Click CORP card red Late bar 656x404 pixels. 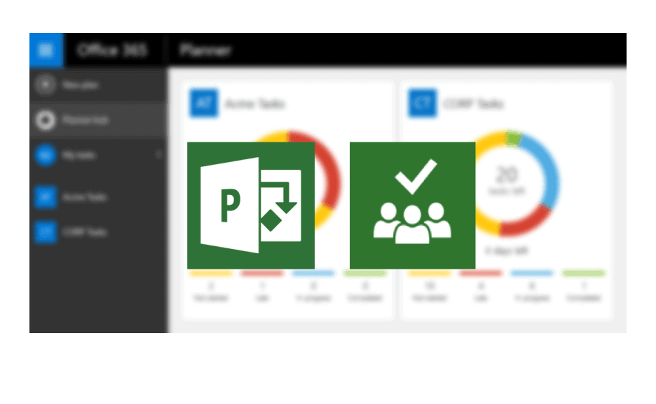click(481, 274)
